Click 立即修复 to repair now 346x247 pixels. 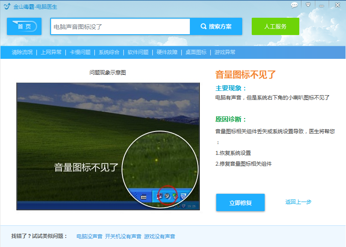pos(240,202)
